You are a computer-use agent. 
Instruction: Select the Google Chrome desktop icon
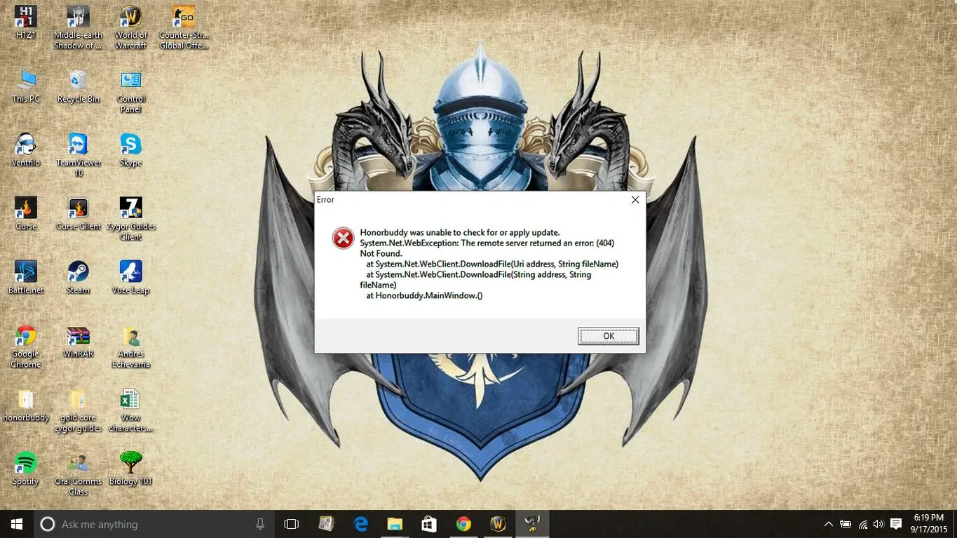pos(26,347)
